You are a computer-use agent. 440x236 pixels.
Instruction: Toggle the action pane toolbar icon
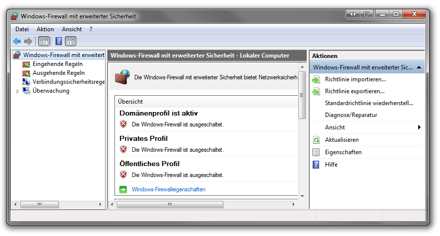tap(71, 41)
